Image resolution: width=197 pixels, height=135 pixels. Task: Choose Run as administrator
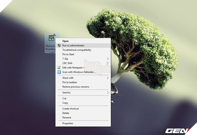pyautogui.click(x=83, y=45)
